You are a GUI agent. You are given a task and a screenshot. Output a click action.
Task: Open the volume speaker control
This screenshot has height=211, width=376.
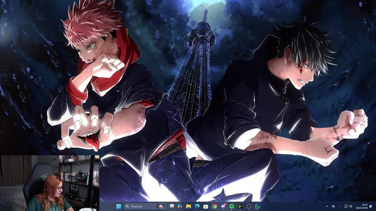(x=350, y=206)
